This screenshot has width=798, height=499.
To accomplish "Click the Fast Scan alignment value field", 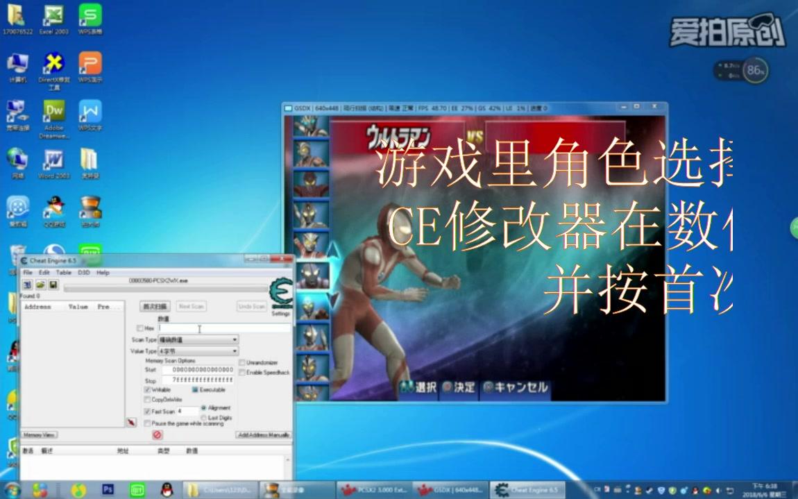I will tap(187, 412).
